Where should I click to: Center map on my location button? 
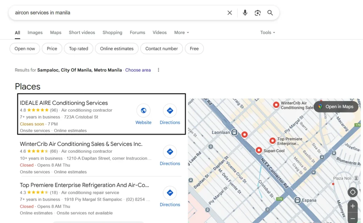pyautogui.click(x=353, y=192)
